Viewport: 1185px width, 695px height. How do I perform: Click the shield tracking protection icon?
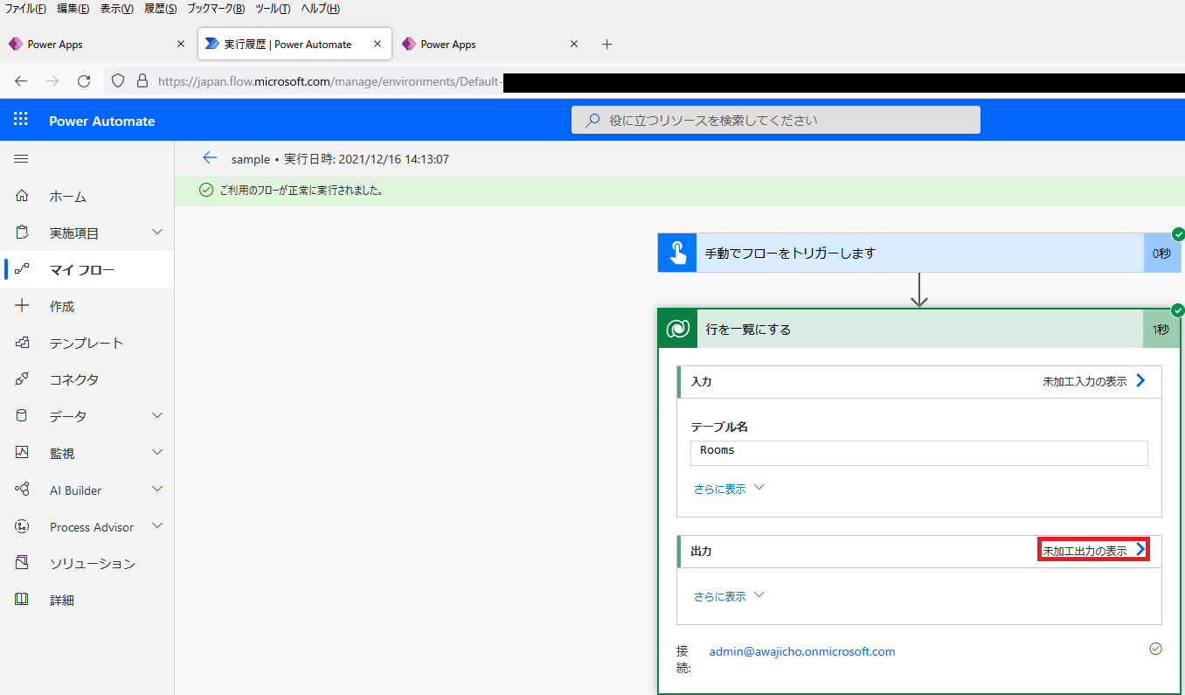click(120, 81)
